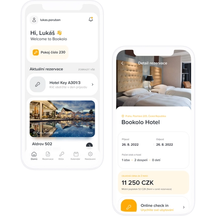Tap the orange Online check in key icon

point(129,205)
